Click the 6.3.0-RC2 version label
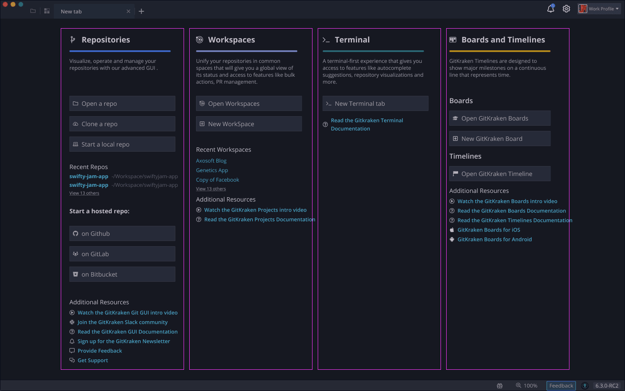625x391 pixels. (x=607, y=386)
